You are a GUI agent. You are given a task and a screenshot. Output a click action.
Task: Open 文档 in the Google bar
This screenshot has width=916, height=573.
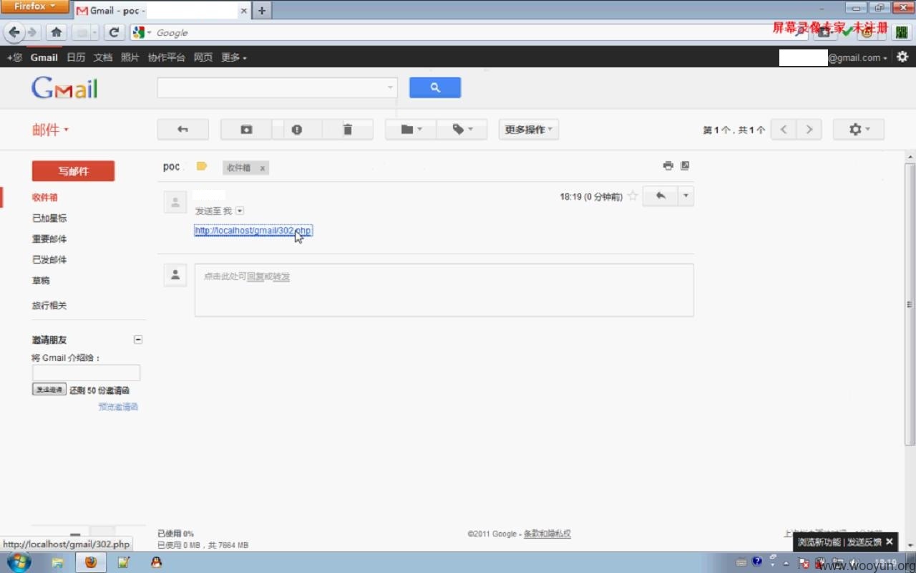(103, 57)
